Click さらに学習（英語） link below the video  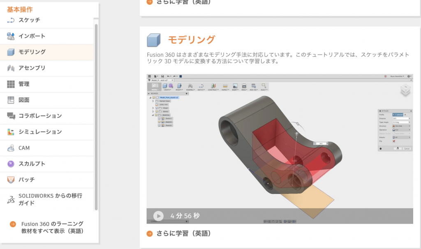[183, 233]
